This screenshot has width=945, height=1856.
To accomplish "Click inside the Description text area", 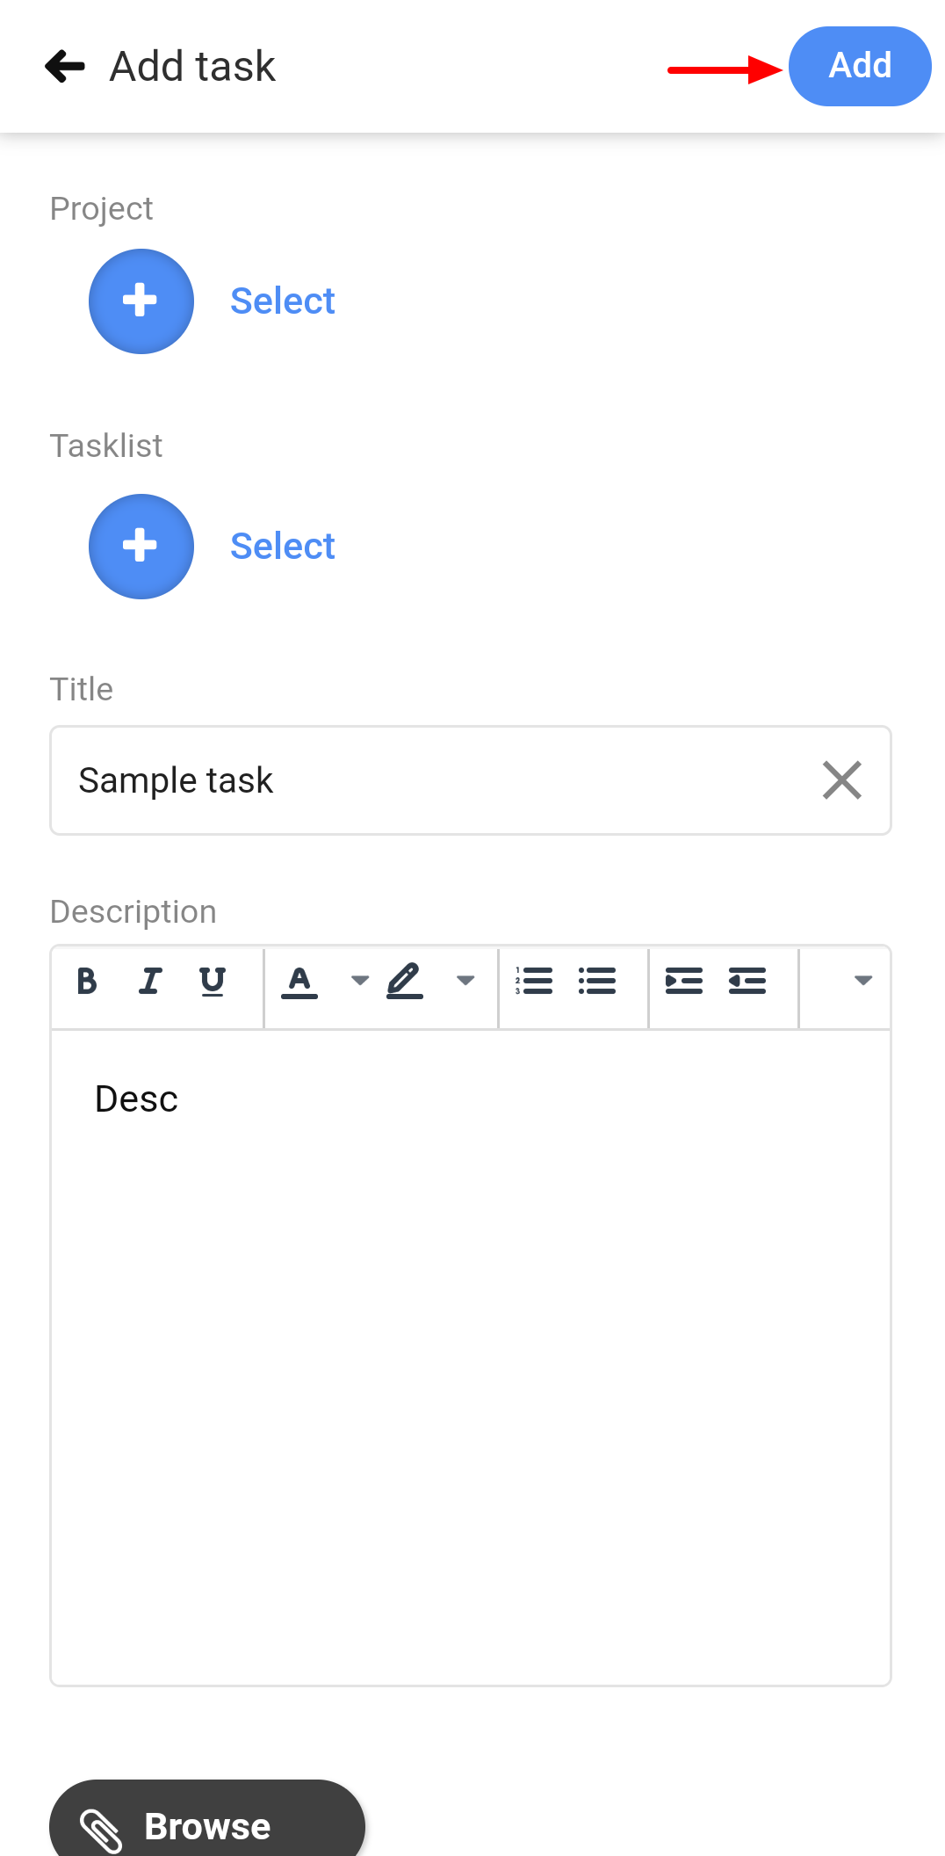I will (x=471, y=1358).
